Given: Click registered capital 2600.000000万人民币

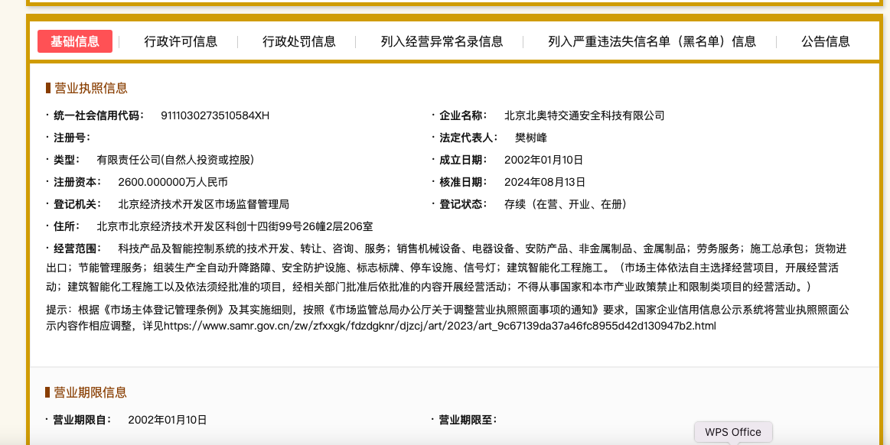Looking at the screenshot, I should pos(173,183).
